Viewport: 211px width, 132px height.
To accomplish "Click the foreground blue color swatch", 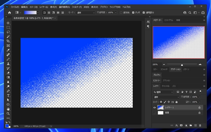I will click(x=7, y=126).
